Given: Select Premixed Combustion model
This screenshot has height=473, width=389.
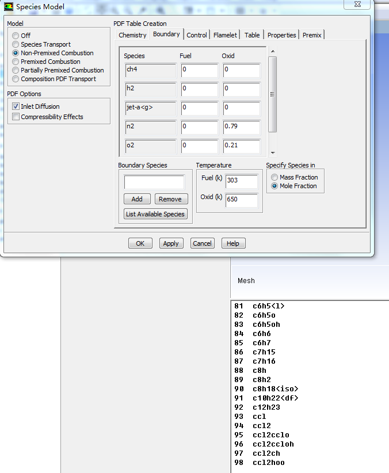Looking at the screenshot, I should 16,62.
